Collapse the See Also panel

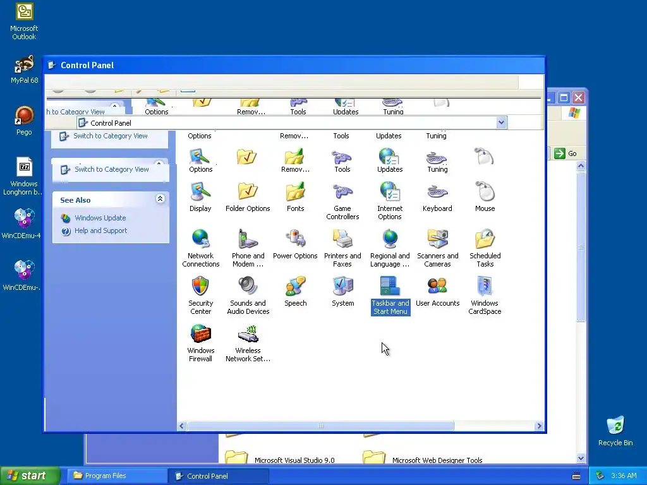click(x=160, y=199)
